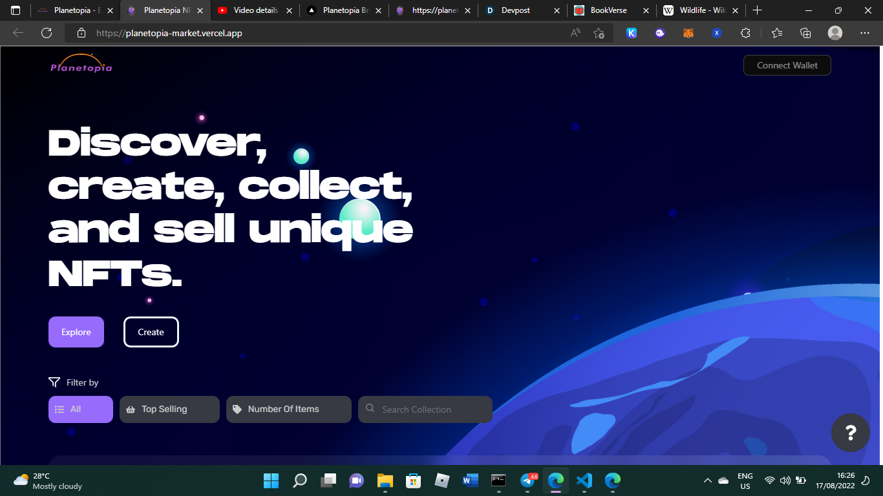Open the MetaMask fox extension
The width and height of the screenshot is (883, 496).
coord(688,33)
